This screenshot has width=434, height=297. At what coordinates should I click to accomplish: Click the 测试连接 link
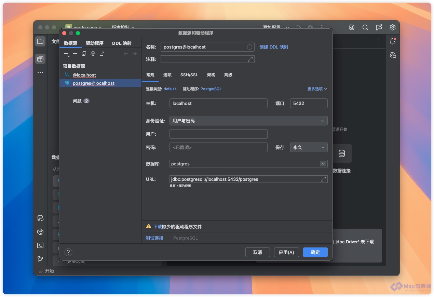[x=154, y=238]
